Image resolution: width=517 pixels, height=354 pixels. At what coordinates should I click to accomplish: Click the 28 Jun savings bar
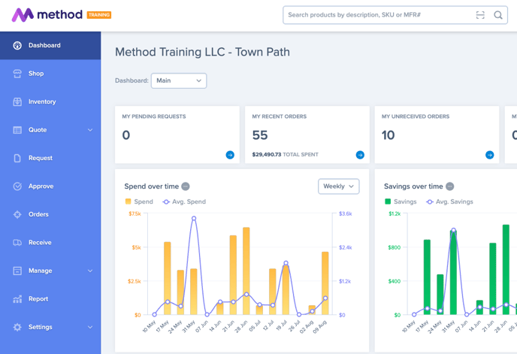pos(506,270)
